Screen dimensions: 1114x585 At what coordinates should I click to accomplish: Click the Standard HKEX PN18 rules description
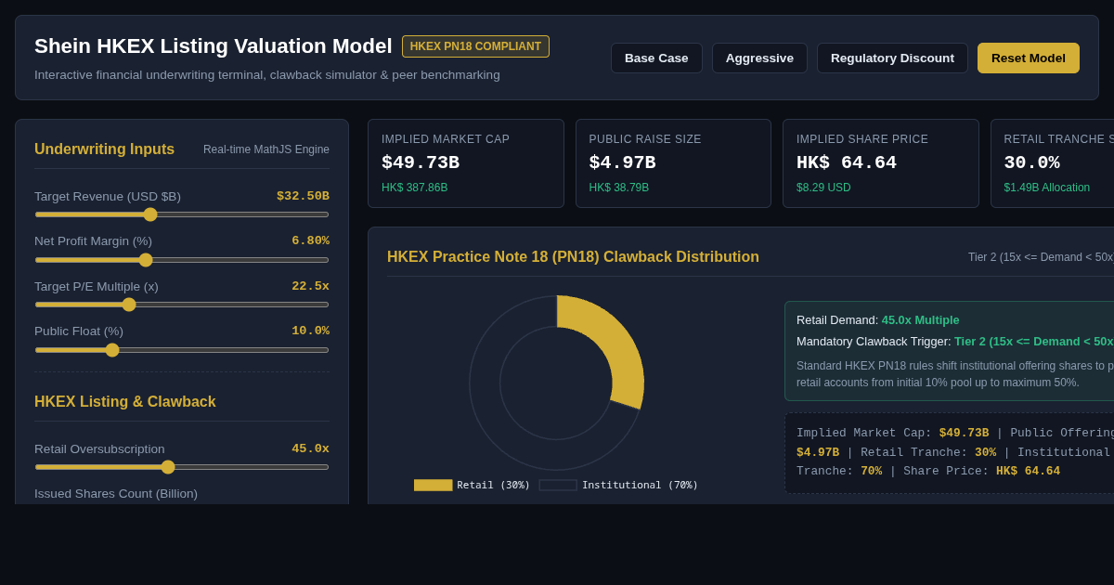955,373
